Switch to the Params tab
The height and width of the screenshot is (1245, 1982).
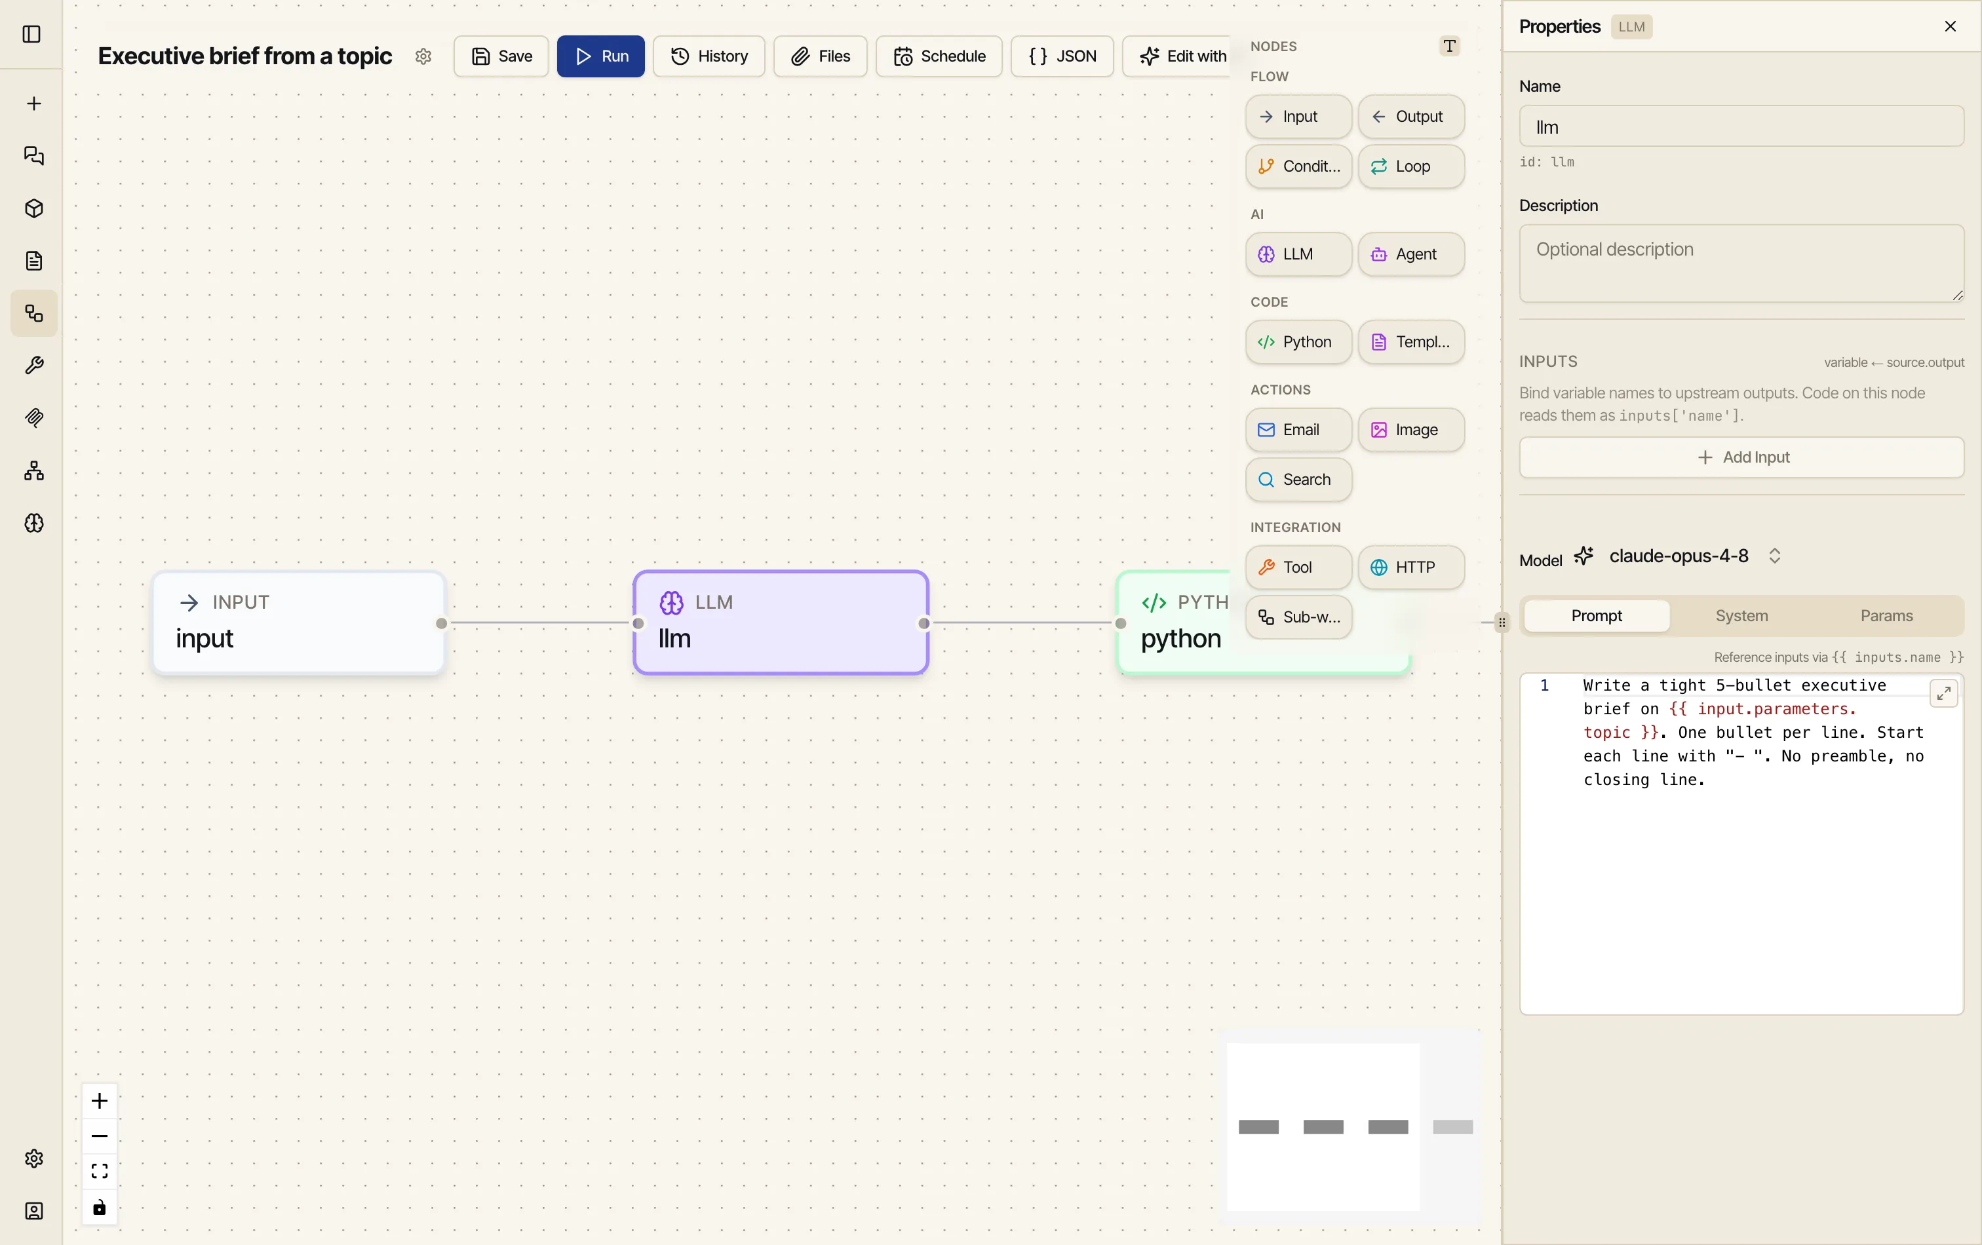(x=1886, y=617)
